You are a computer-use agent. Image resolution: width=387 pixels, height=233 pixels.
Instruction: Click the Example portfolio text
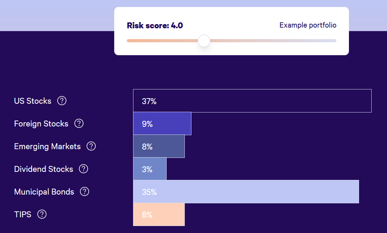[x=308, y=25]
